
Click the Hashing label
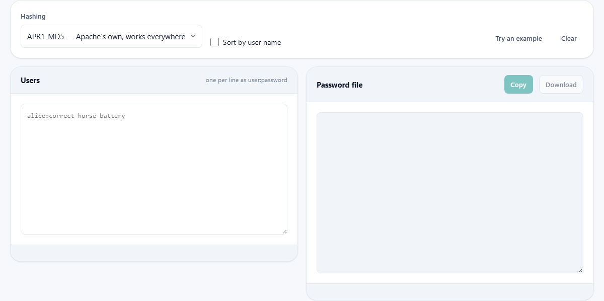(33, 16)
